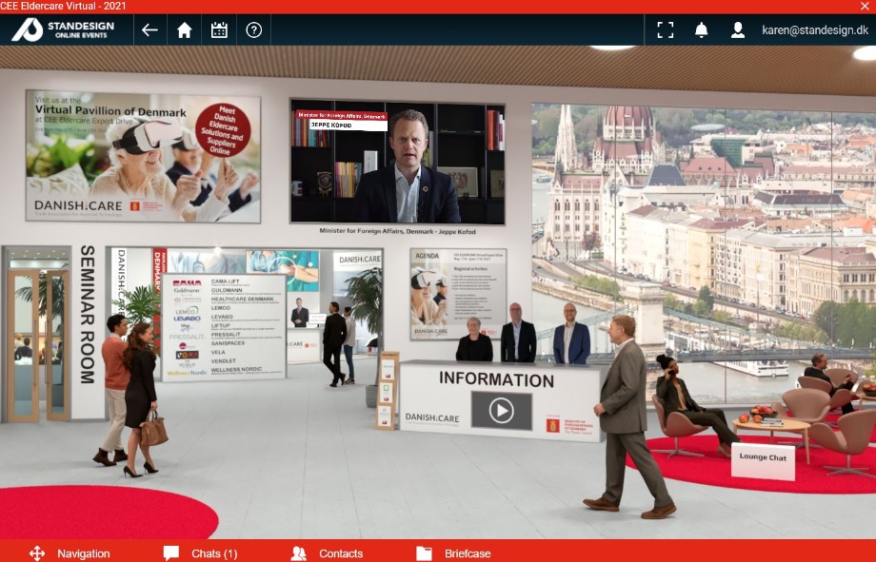Click LEMCO entry in exhibitor list
This screenshot has width=876, height=562.
coord(221,307)
